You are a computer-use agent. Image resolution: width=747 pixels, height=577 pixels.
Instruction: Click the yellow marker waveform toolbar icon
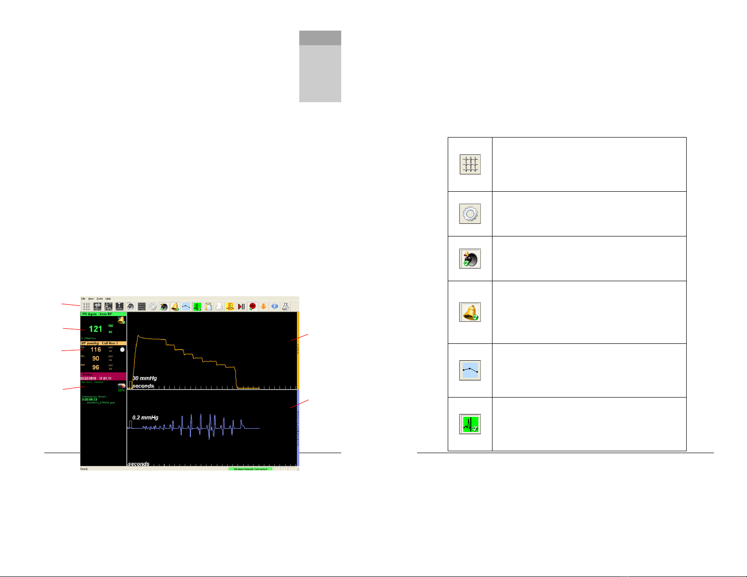pos(230,307)
